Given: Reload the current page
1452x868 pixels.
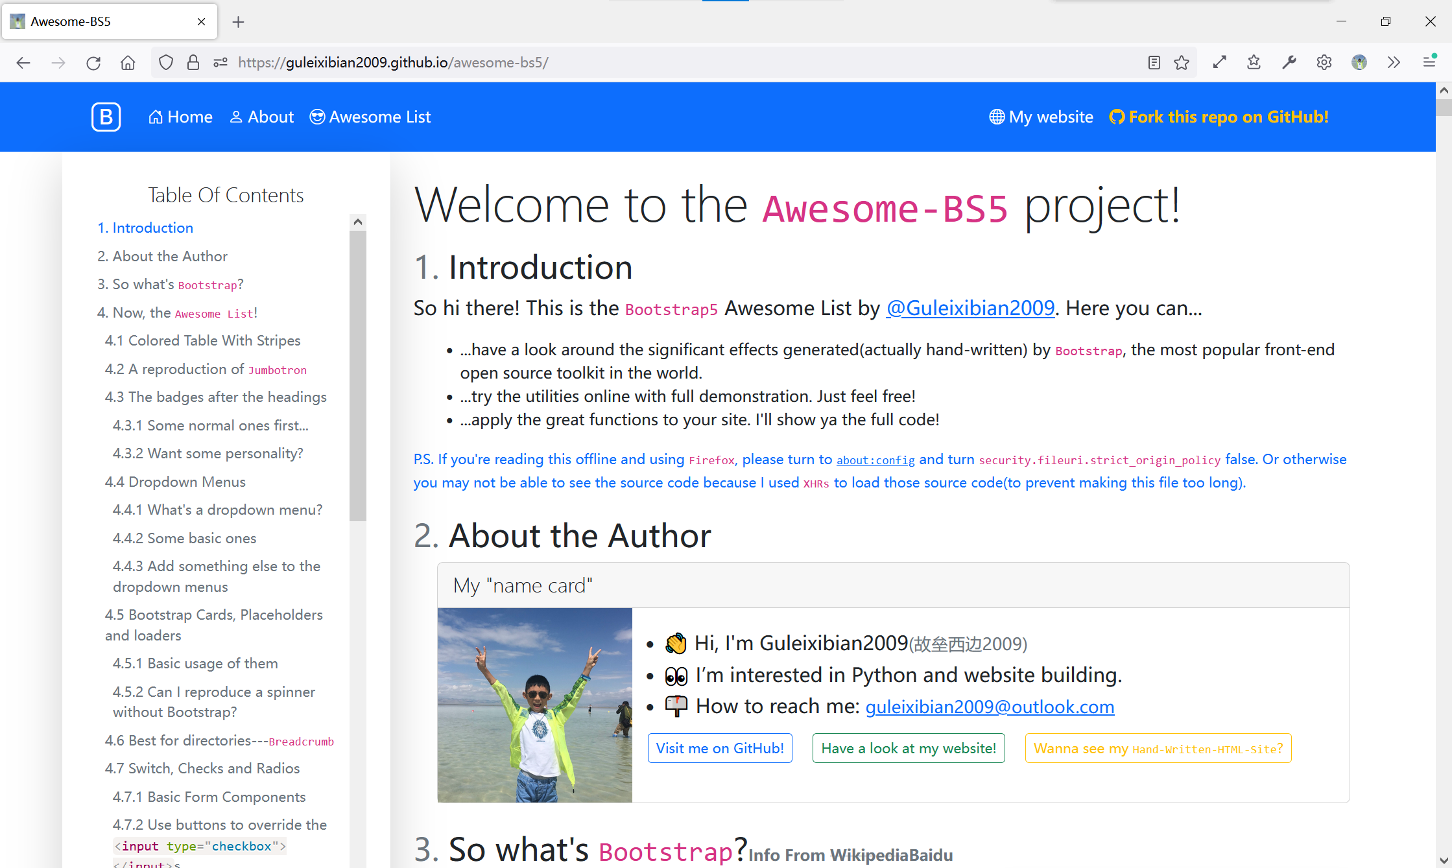Looking at the screenshot, I should [x=93, y=62].
